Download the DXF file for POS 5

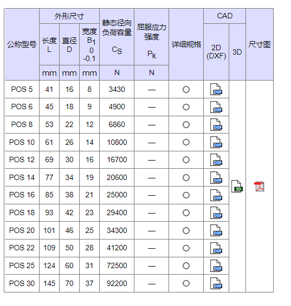tap(216, 89)
